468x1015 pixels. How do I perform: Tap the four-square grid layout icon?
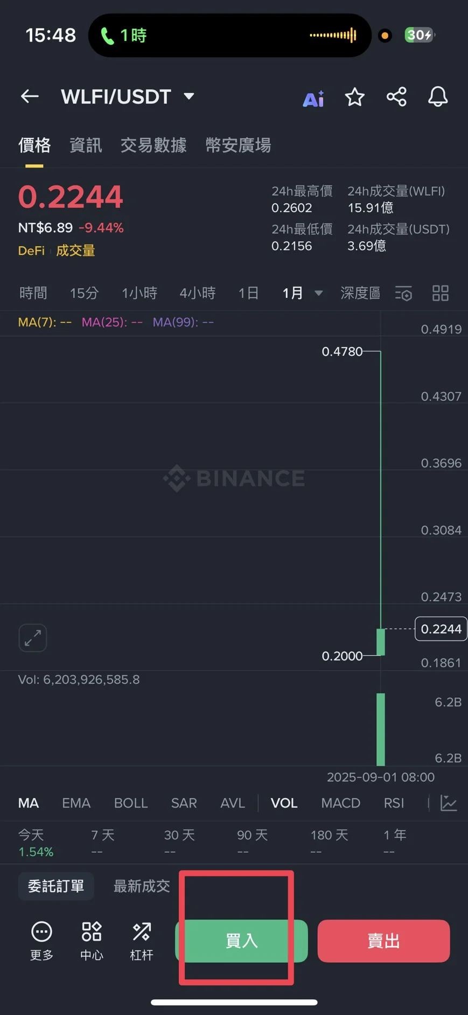click(441, 293)
